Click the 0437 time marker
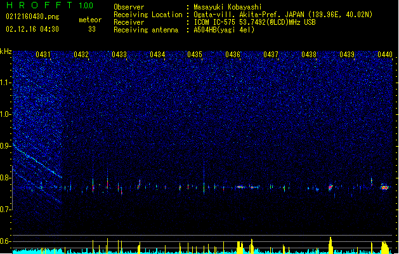399x254 pixels. click(271, 55)
